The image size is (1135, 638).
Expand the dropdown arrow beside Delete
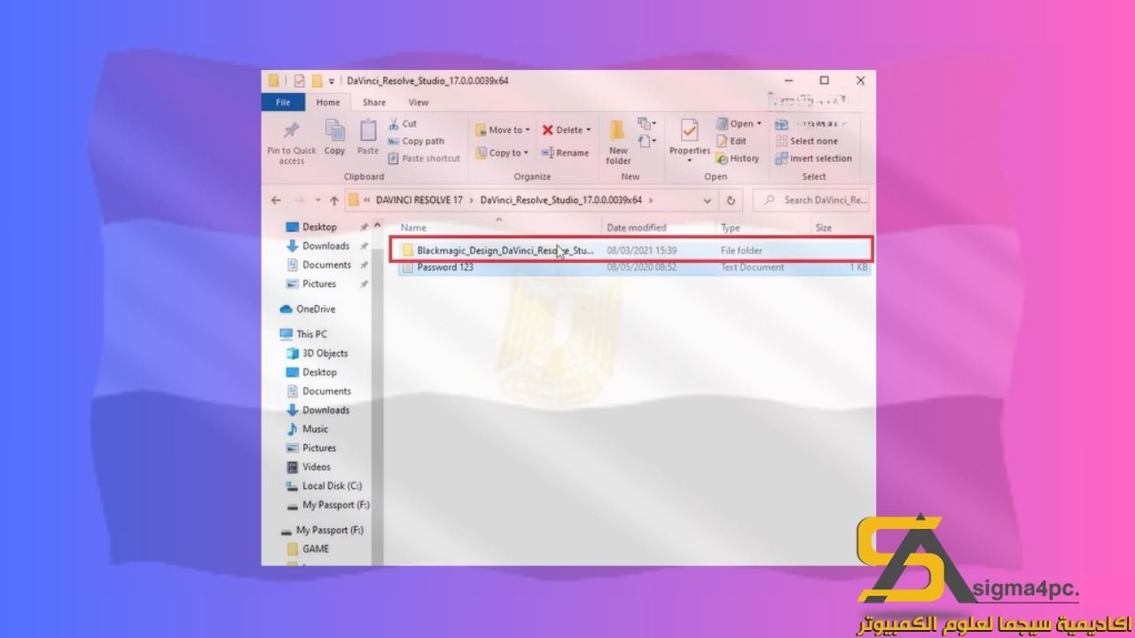click(588, 130)
